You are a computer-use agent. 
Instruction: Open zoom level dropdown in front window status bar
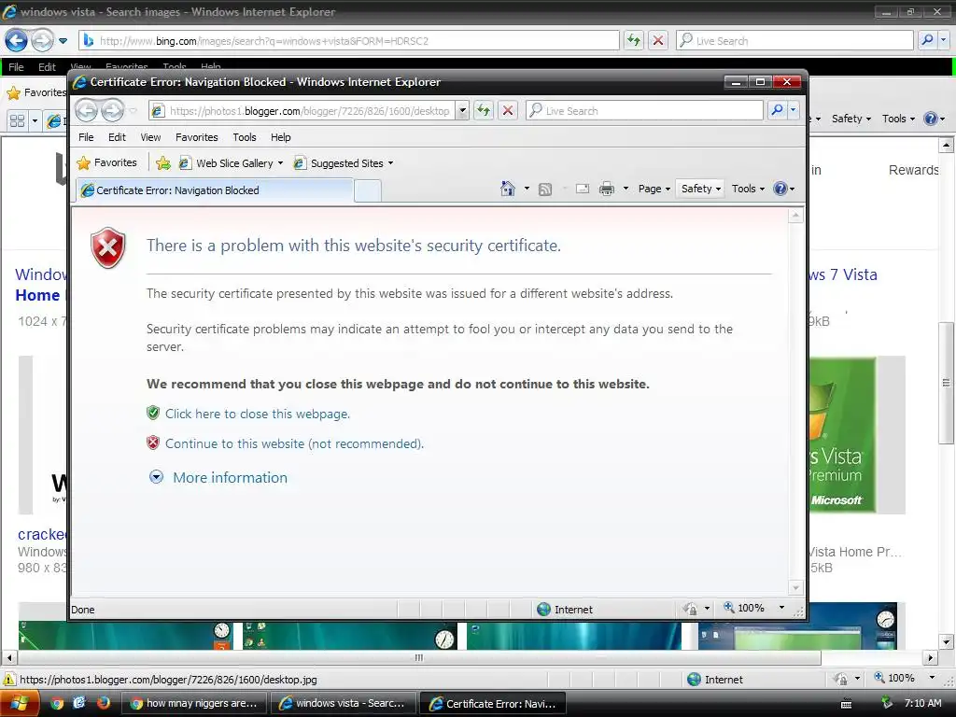click(x=781, y=608)
